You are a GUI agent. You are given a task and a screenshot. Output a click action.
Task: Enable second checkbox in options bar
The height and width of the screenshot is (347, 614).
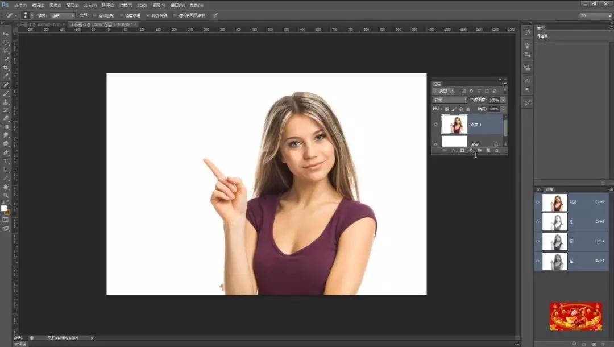click(x=121, y=15)
